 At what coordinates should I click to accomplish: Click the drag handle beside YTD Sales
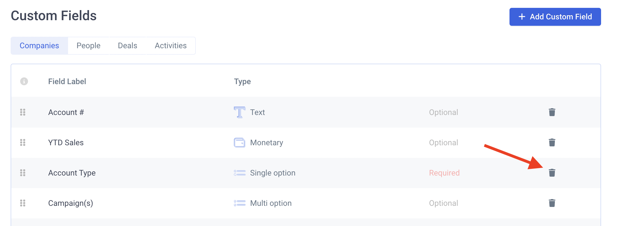pyautogui.click(x=23, y=142)
